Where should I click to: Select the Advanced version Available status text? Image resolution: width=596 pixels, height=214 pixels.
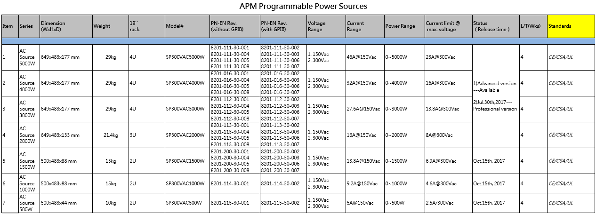[x=494, y=87]
